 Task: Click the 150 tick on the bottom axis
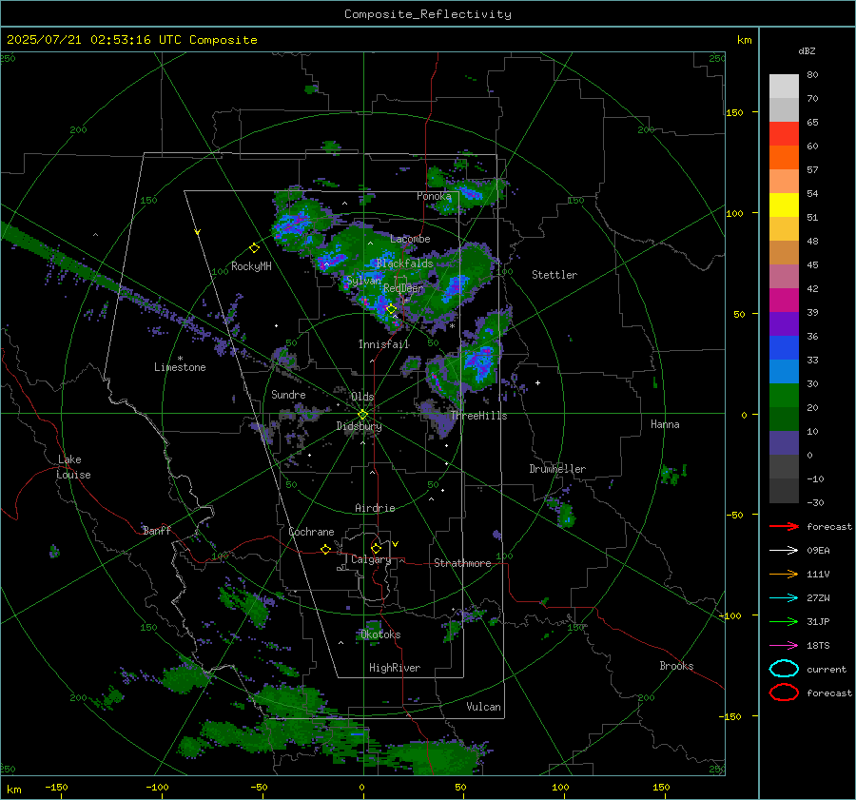(661, 788)
